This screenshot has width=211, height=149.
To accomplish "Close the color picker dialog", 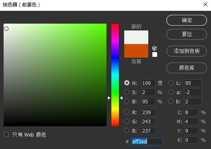I will pyautogui.click(x=205, y=4).
